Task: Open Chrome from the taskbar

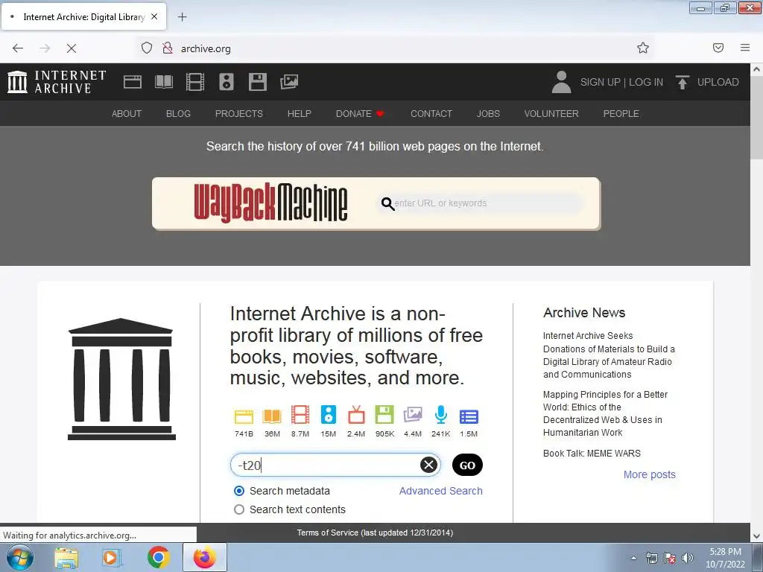Action: tap(158, 557)
